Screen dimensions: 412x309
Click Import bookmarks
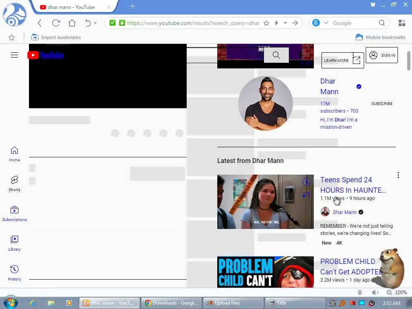[x=56, y=37]
